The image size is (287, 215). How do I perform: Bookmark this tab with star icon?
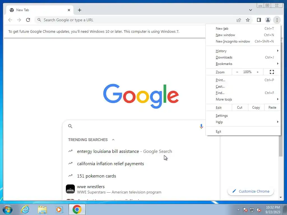click(x=248, y=20)
